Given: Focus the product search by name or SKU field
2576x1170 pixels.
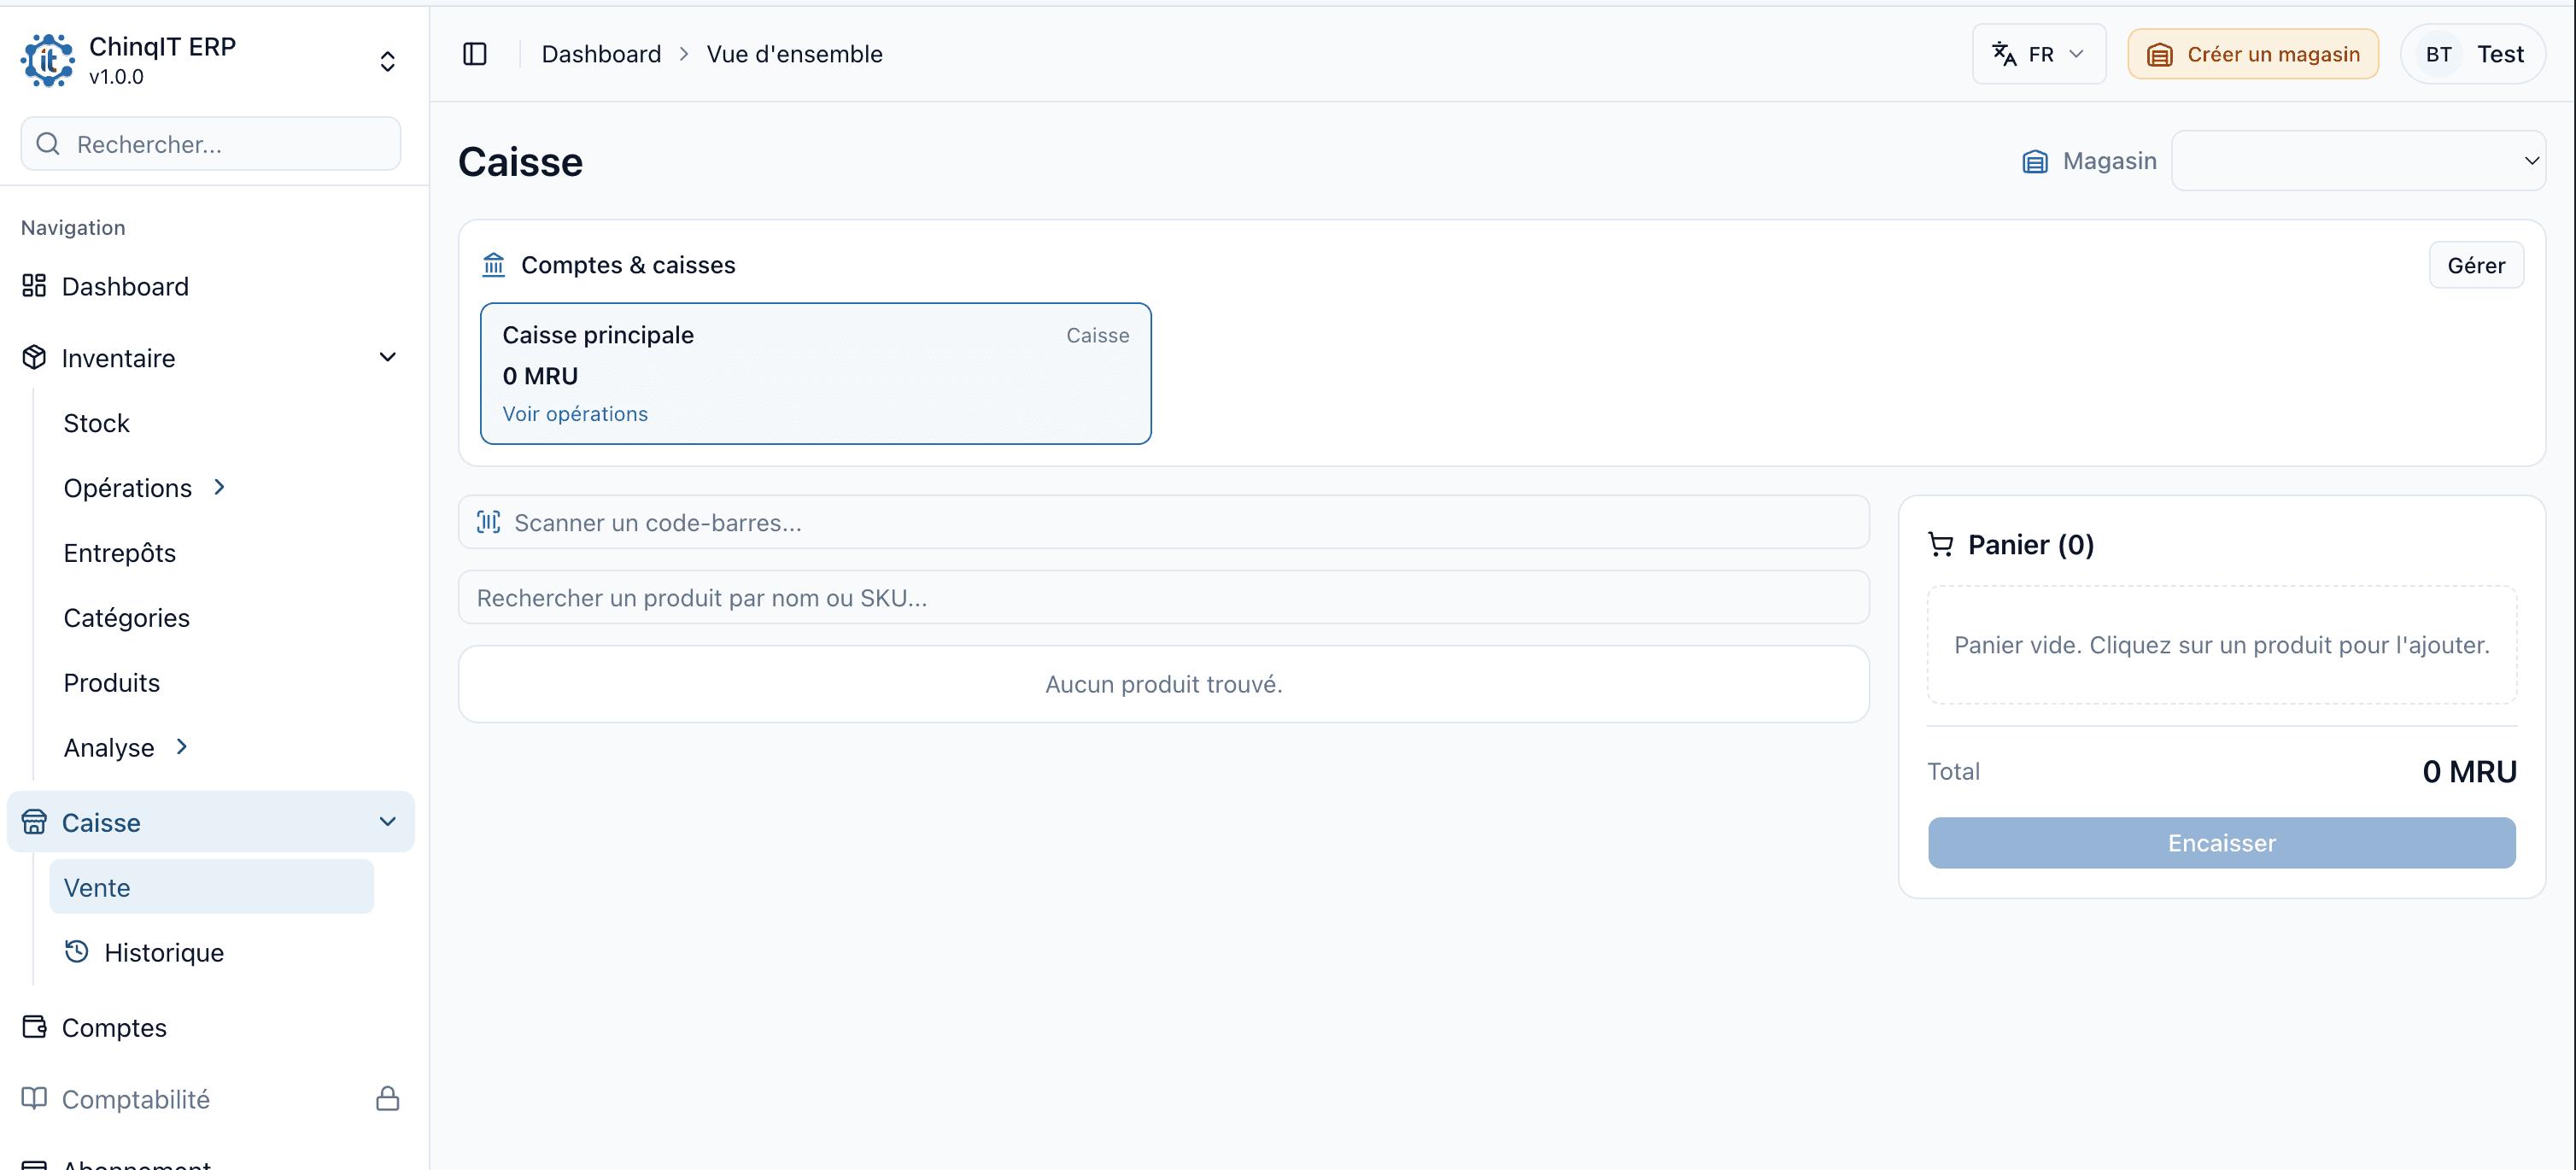Looking at the screenshot, I should (x=1163, y=597).
